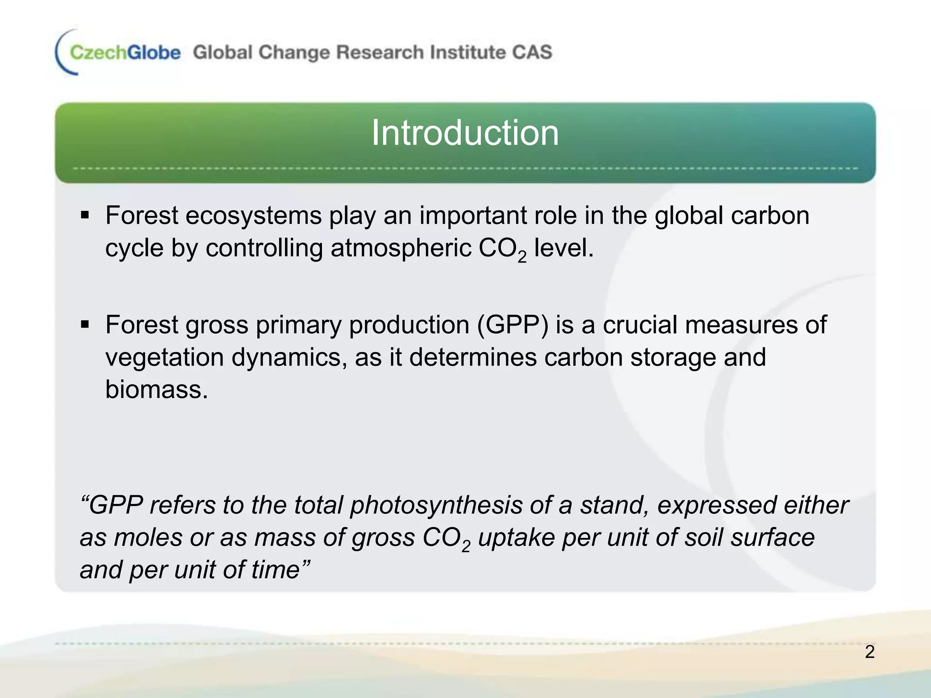Click the blue "Globe" logo text
931x698 pixels.
tap(154, 53)
